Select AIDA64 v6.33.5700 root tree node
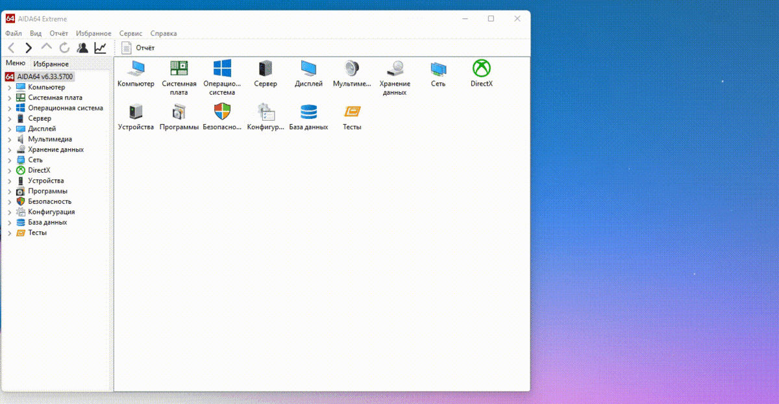This screenshot has height=404, width=779. click(x=40, y=77)
